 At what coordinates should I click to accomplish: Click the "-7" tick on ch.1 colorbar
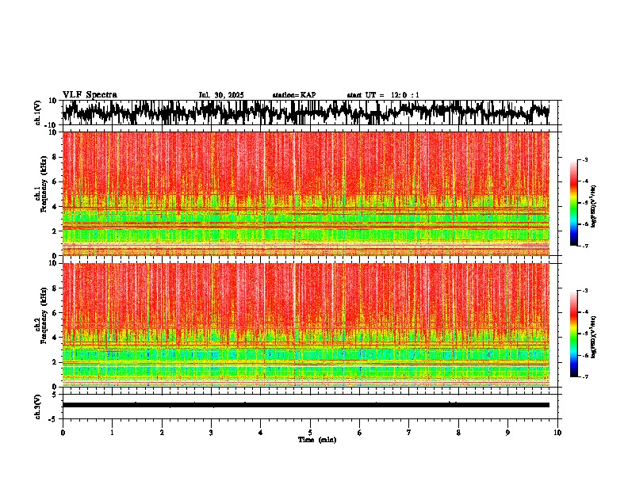pos(584,246)
